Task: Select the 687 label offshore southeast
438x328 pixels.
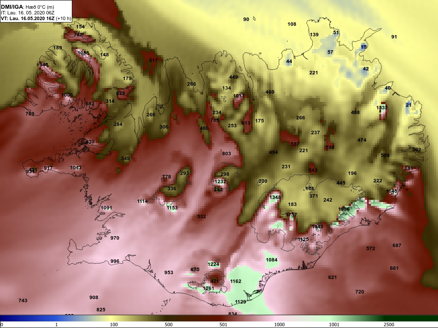Action: pos(397,245)
